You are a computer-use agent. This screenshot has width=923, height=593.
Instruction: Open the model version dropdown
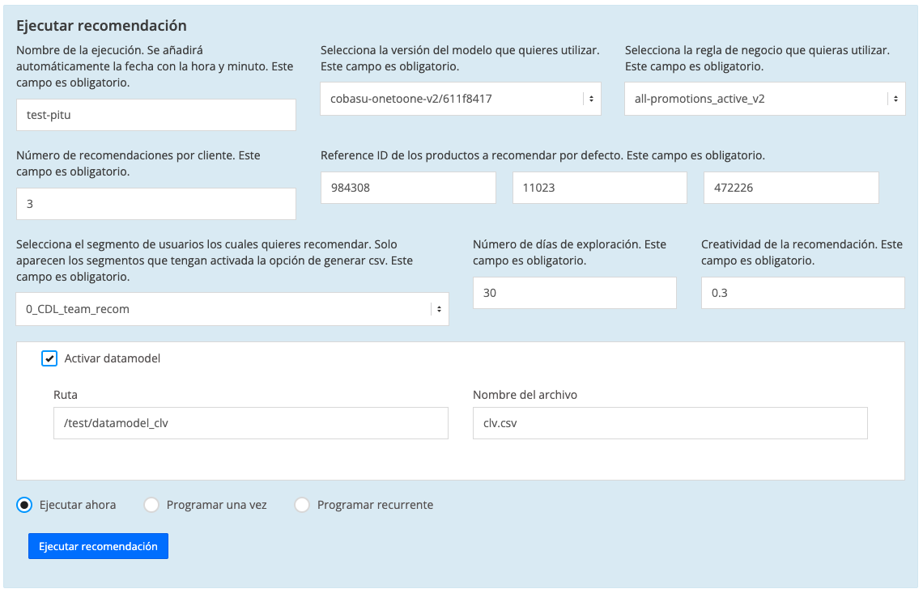(460, 99)
